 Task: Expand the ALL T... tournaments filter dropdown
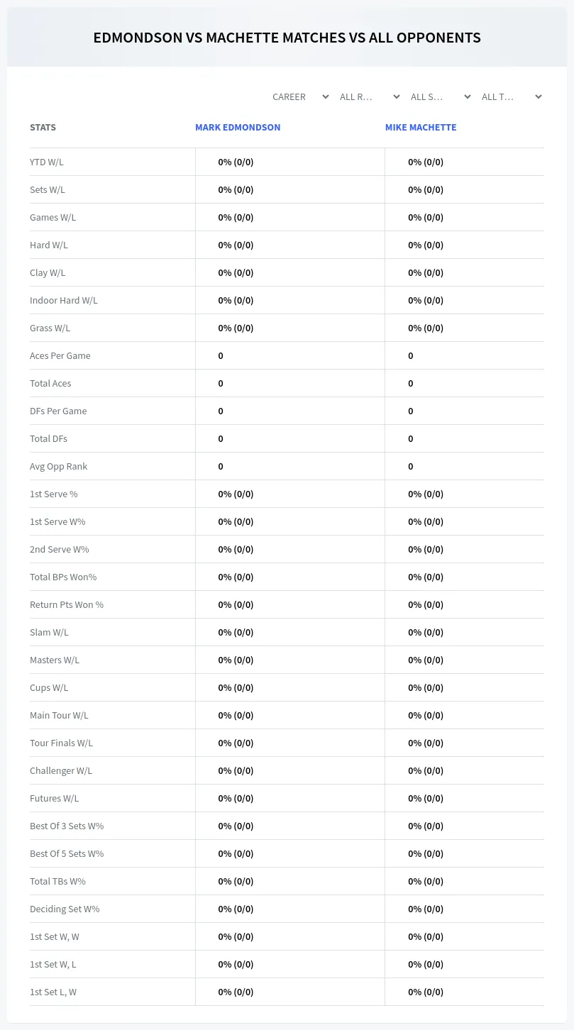pos(512,96)
